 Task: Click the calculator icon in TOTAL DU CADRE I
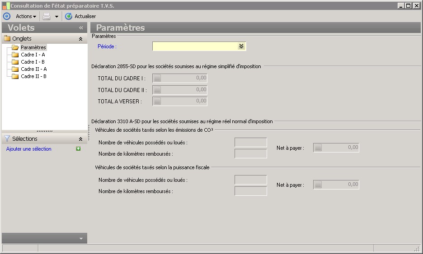(157, 79)
